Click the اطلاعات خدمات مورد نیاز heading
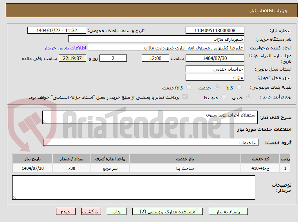 pos(264,130)
